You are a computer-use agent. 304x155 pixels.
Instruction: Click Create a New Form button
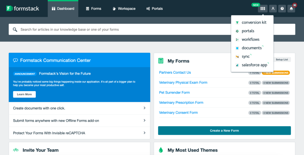(x=224, y=131)
